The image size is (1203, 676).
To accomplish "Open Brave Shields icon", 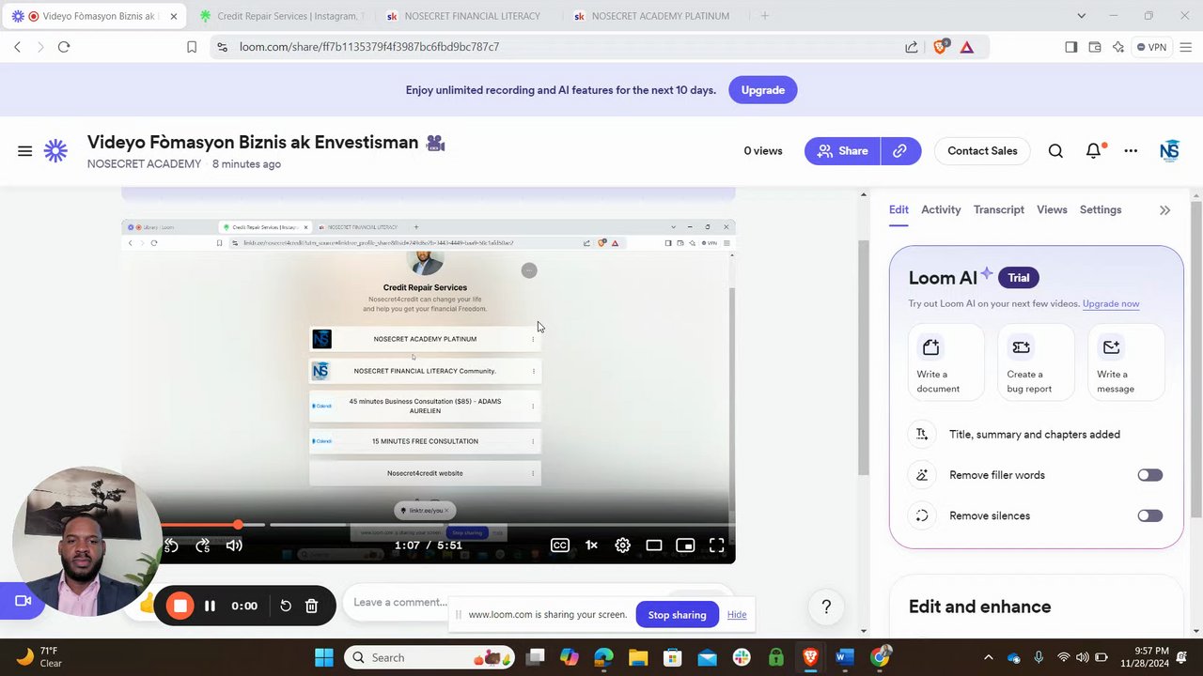I will point(940,47).
